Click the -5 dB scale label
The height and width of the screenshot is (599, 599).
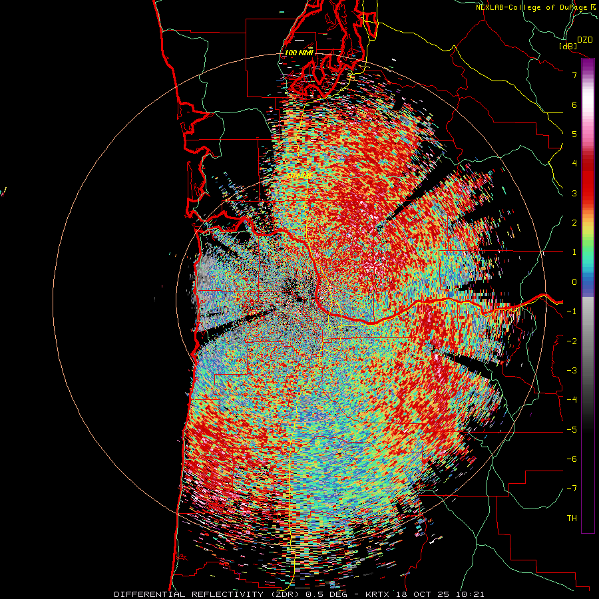[x=572, y=430]
